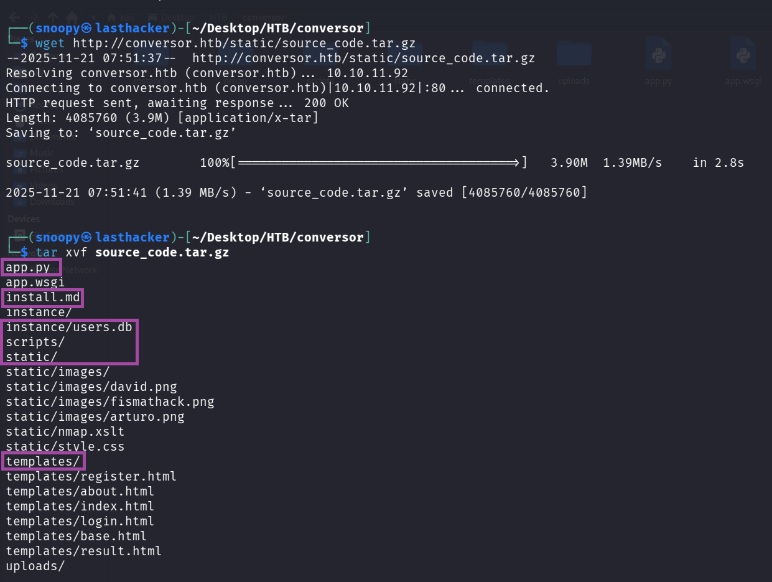Click templates/register.html in the extracted list

pos(91,476)
